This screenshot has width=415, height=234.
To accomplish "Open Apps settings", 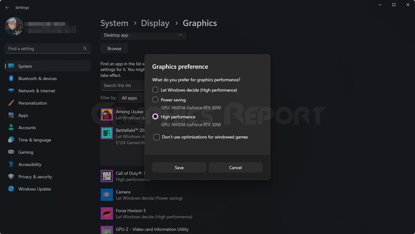I will tap(48, 115).
